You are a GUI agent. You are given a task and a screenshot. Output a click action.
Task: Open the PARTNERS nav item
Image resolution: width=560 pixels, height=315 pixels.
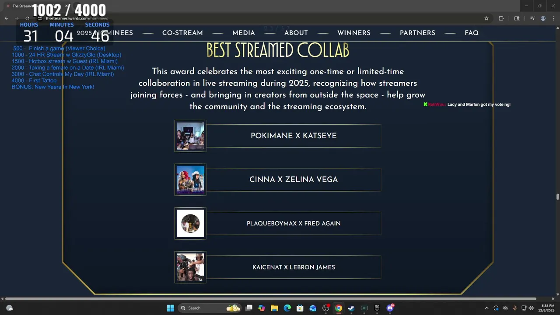click(x=417, y=33)
